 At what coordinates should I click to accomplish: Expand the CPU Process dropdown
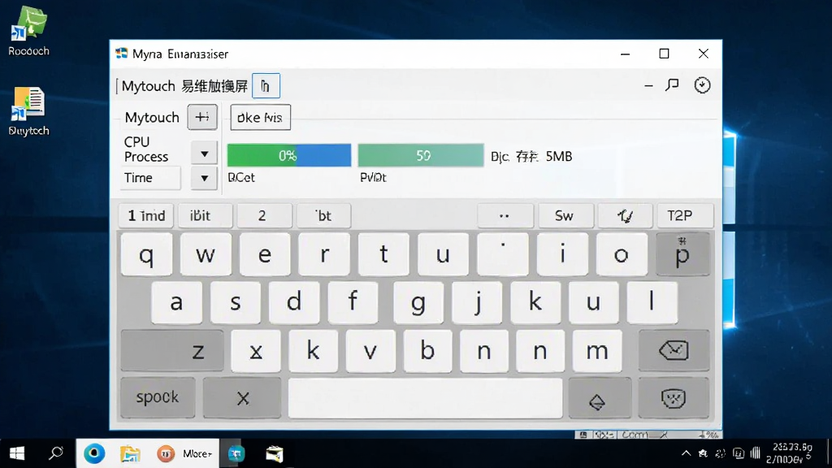(204, 154)
